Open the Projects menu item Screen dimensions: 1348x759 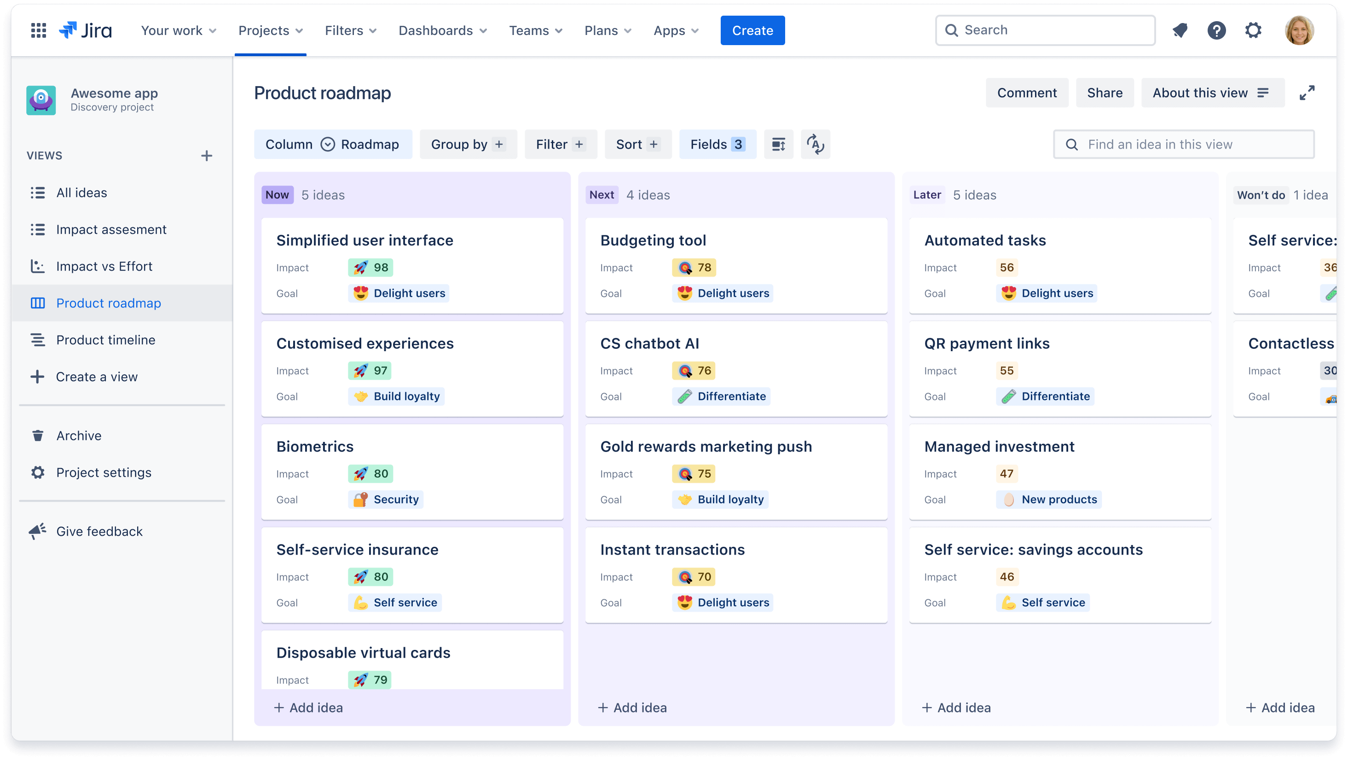[x=270, y=30]
